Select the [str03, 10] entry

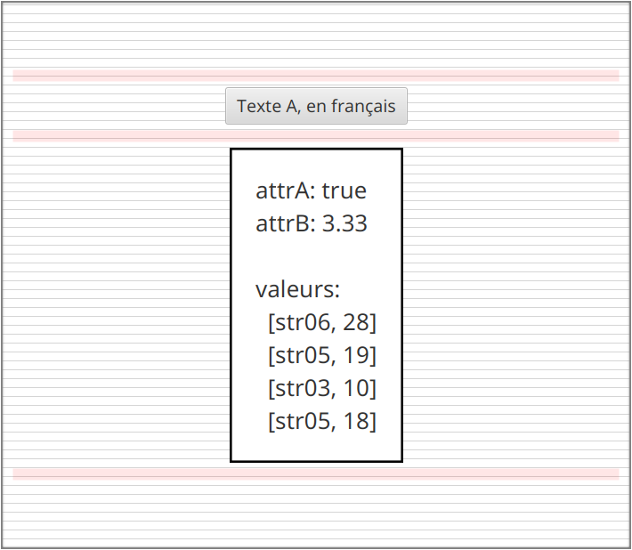(x=321, y=388)
